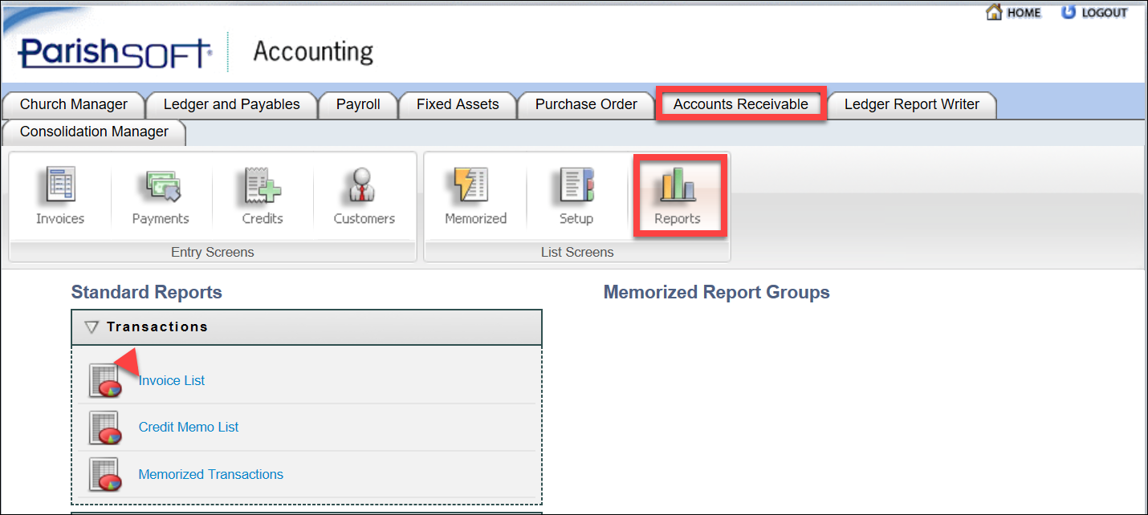The height and width of the screenshot is (515, 1148).
Task: Click the Accounting title text
Action: click(313, 52)
